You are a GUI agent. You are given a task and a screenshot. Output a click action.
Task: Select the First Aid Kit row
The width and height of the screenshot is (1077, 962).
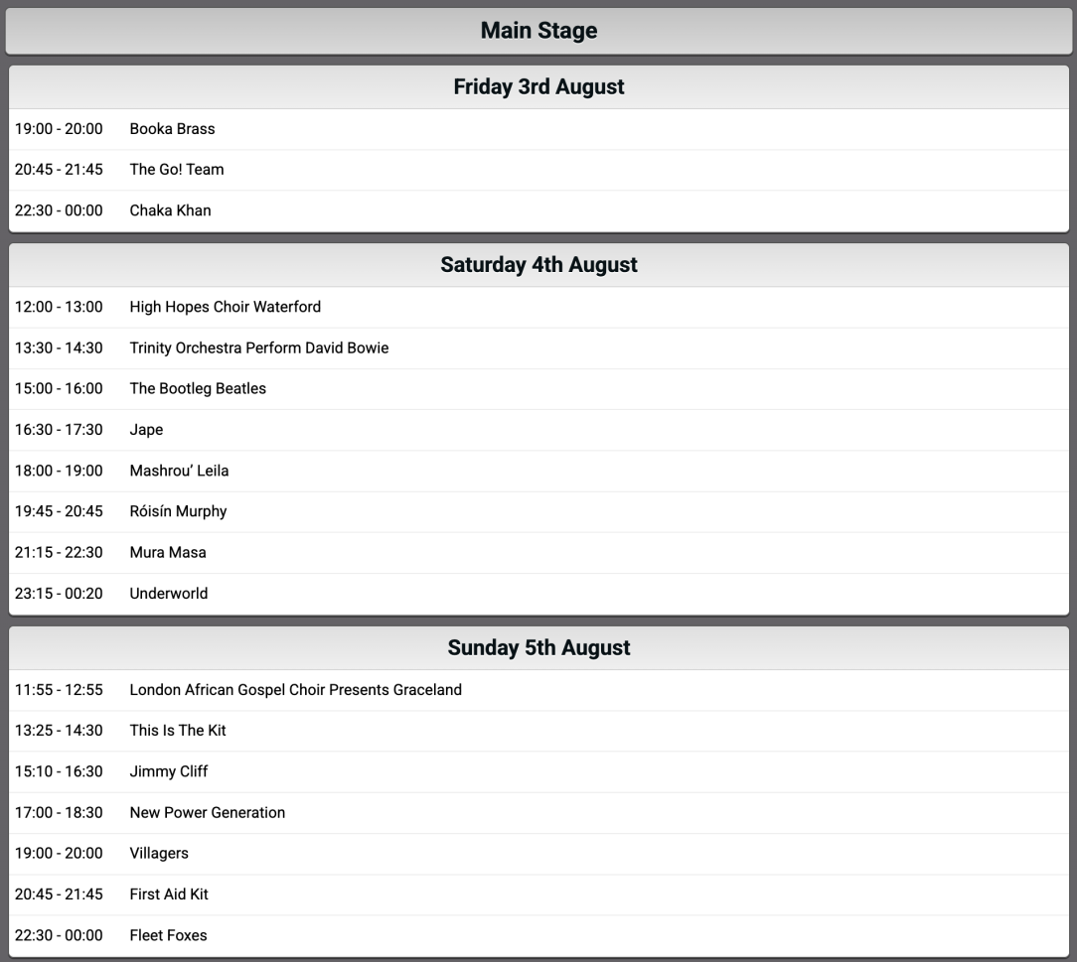point(538,894)
